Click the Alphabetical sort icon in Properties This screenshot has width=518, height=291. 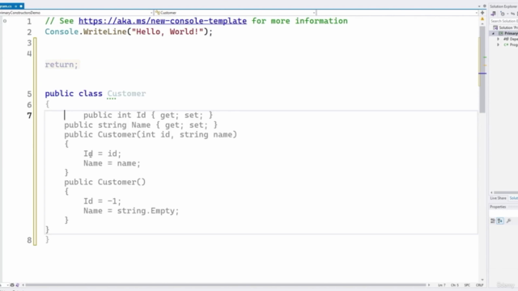(x=500, y=221)
